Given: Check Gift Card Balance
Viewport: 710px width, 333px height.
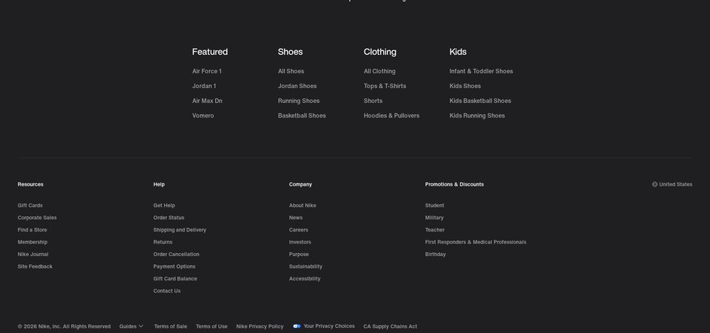Looking at the screenshot, I should point(175,279).
